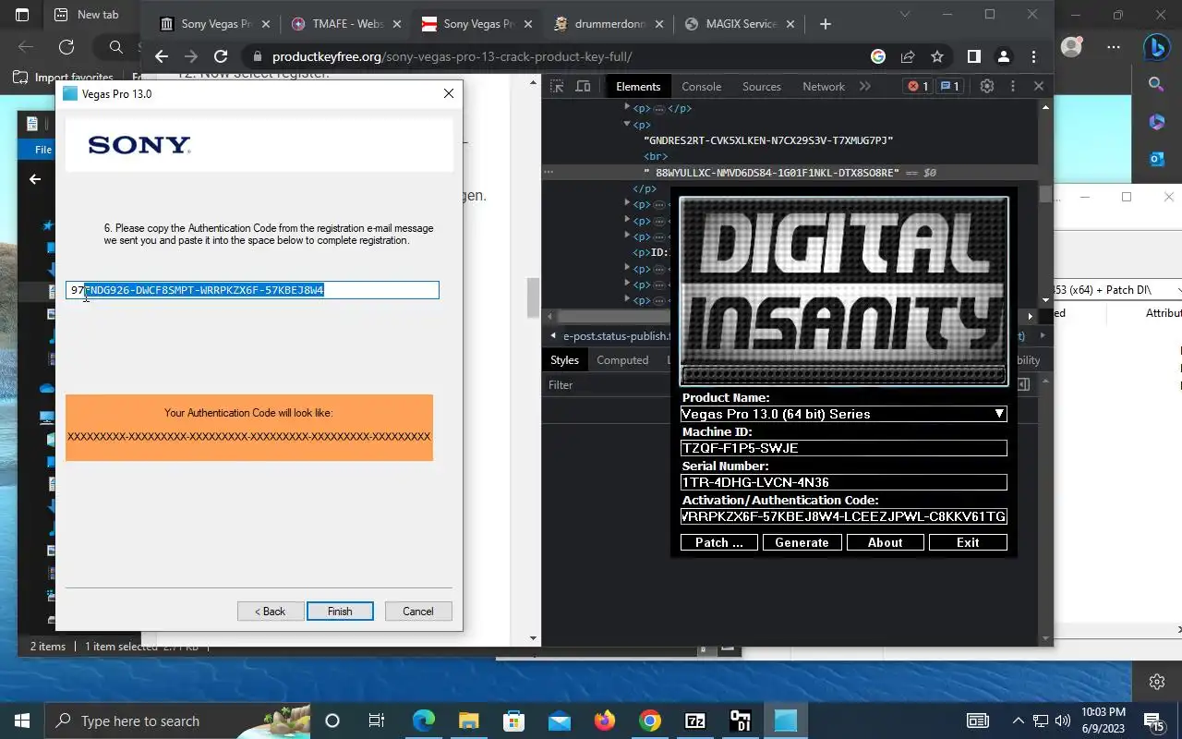Open 7-Zip from the taskbar
This screenshot has width=1182, height=739.
[695, 721]
